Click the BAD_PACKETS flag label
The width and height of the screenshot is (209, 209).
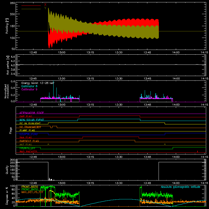click(x=28, y=152)
